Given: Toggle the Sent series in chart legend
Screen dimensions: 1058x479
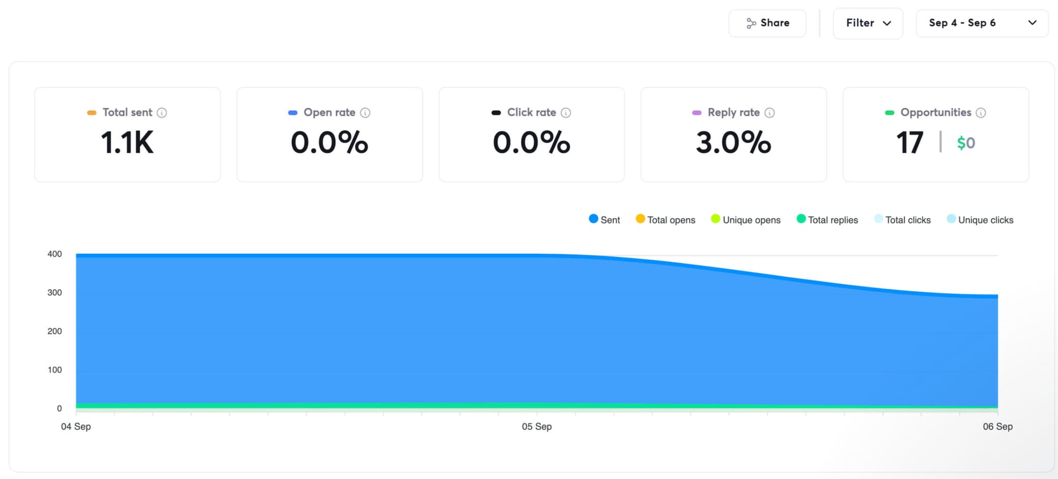Looking at the screenshot, I should [604, 220].
